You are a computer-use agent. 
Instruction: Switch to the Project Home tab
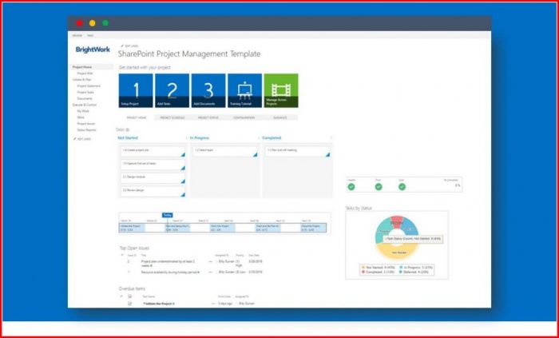pos(137,117)
